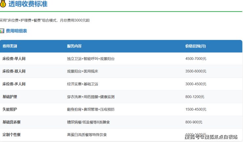Click the 失能照护 row label
Image resolution: width=243 pixels, height=142 pixels.
10,110
